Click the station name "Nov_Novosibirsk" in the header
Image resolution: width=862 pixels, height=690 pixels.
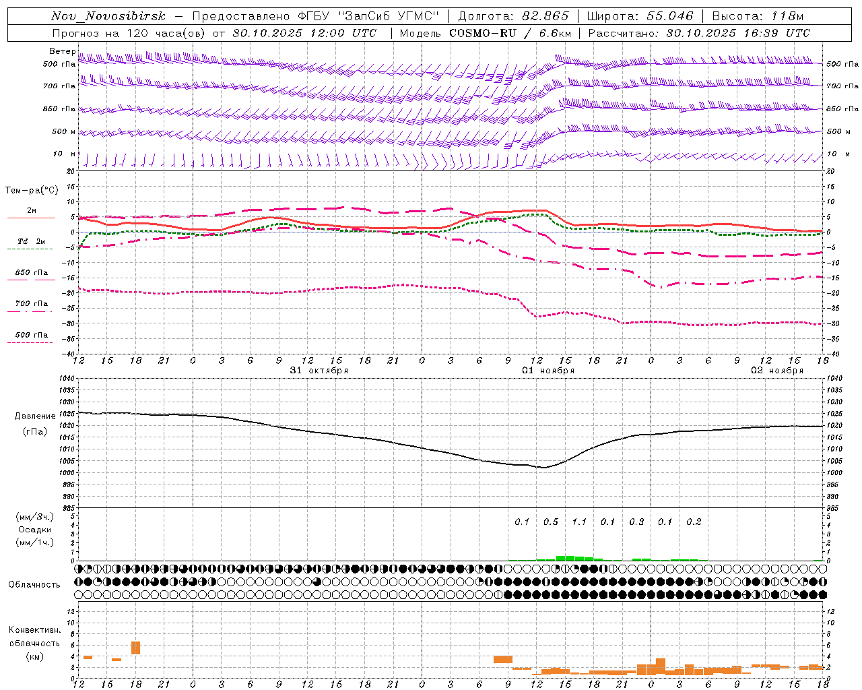(x=108, y=16)
